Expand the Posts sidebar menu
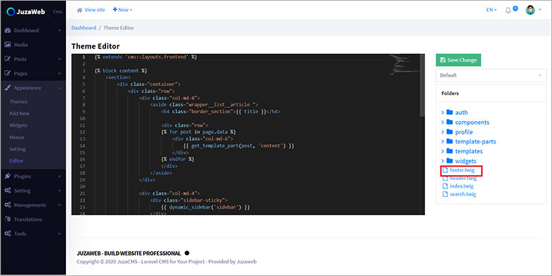The height and width of the screenshot is (276, 552). click(x=33, y=59)
